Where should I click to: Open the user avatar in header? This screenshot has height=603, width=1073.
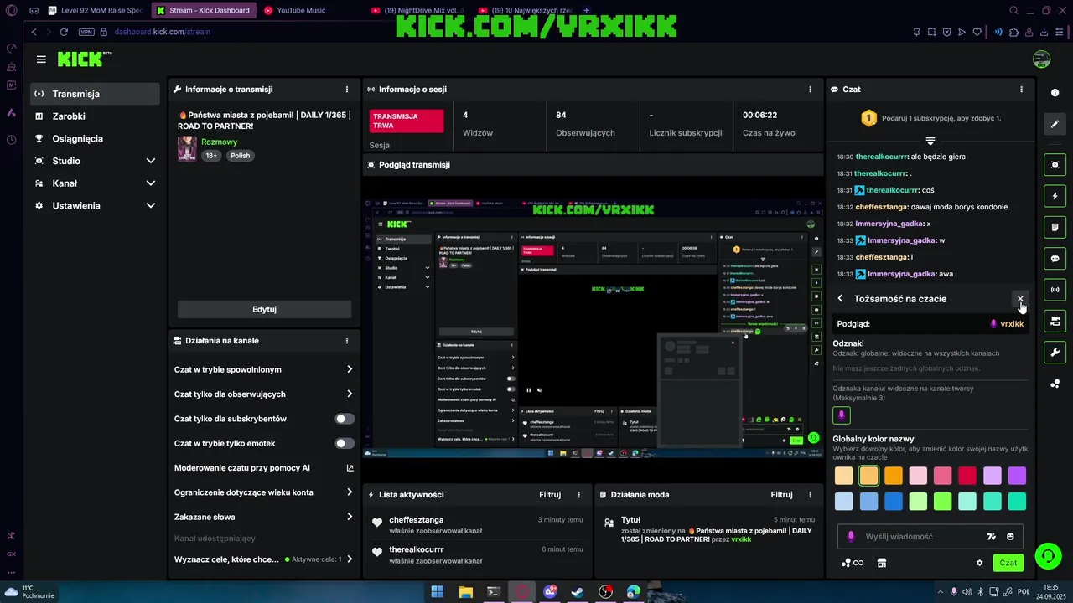(x=1041, y=59)
